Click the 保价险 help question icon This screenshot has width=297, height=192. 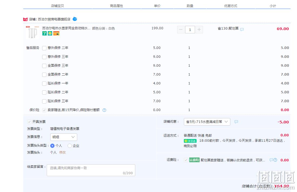(104, 110)
